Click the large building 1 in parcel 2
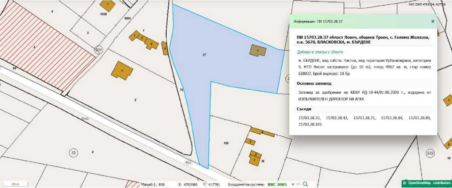The height and width of the screenshot is (188, 452). click(x=122, y=70)
